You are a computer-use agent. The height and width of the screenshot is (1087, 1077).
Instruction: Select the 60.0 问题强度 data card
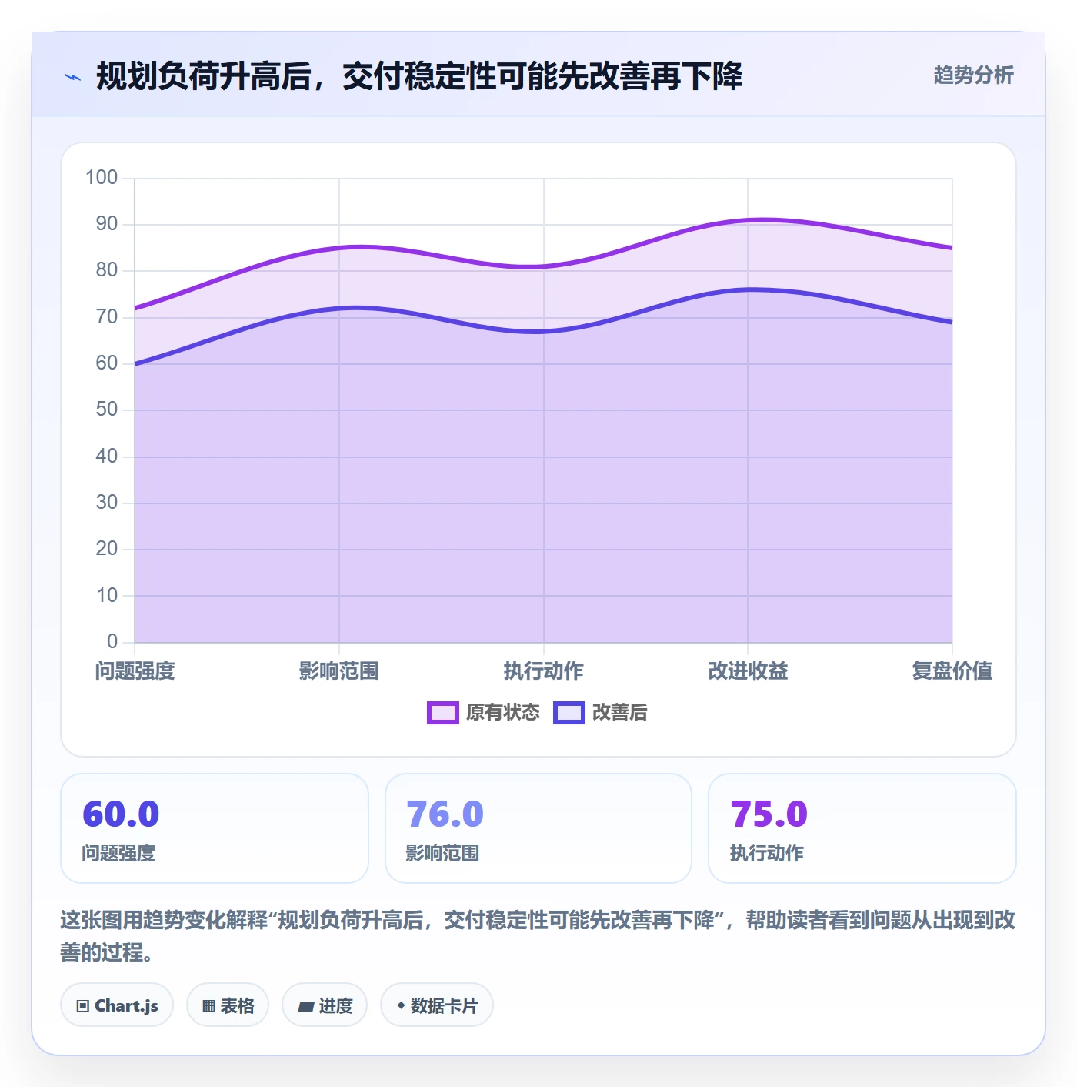coord(215,828)
